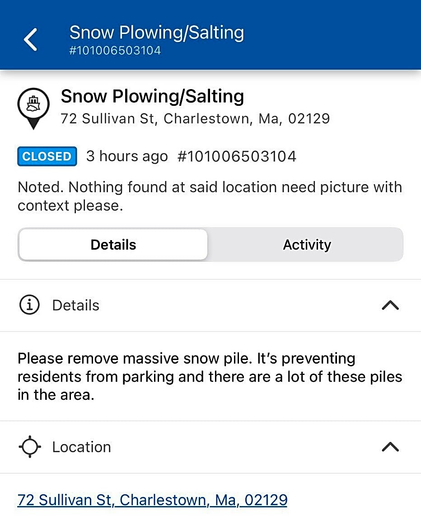
Task: Open the 72 Sullivan St address link
Action: (152, 500)
